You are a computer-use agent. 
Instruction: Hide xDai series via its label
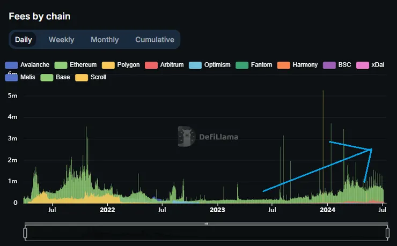378,65
